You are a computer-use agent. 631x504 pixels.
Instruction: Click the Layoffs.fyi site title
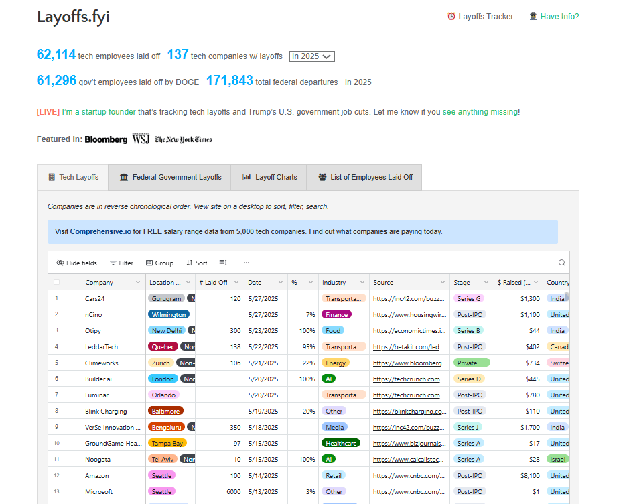click(x=73, y=17)
